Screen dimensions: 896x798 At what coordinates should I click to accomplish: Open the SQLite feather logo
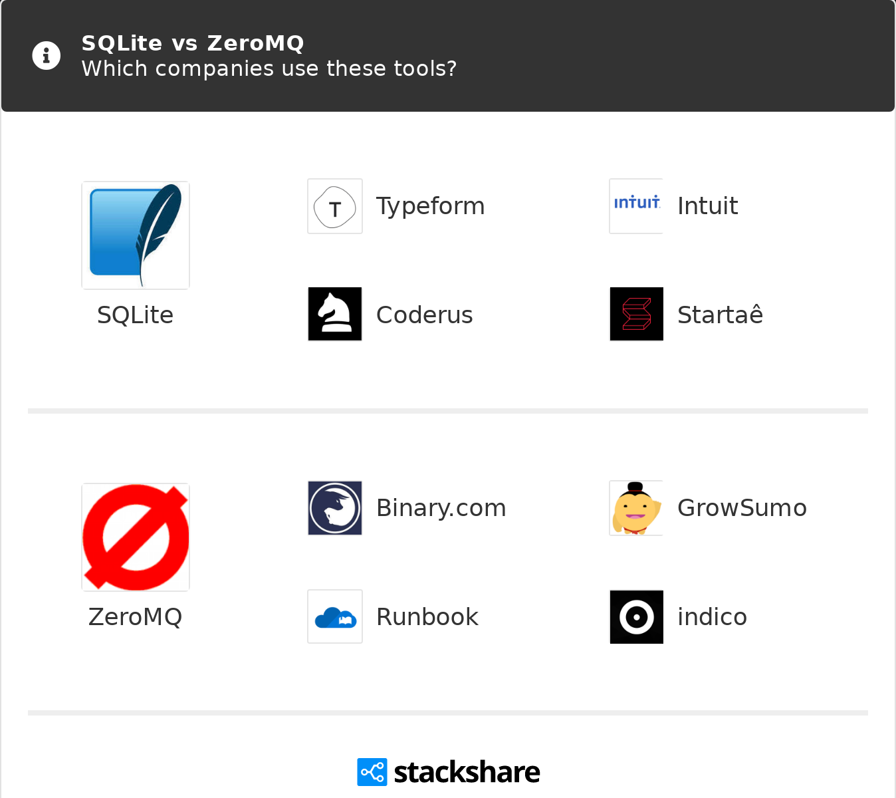136,235
